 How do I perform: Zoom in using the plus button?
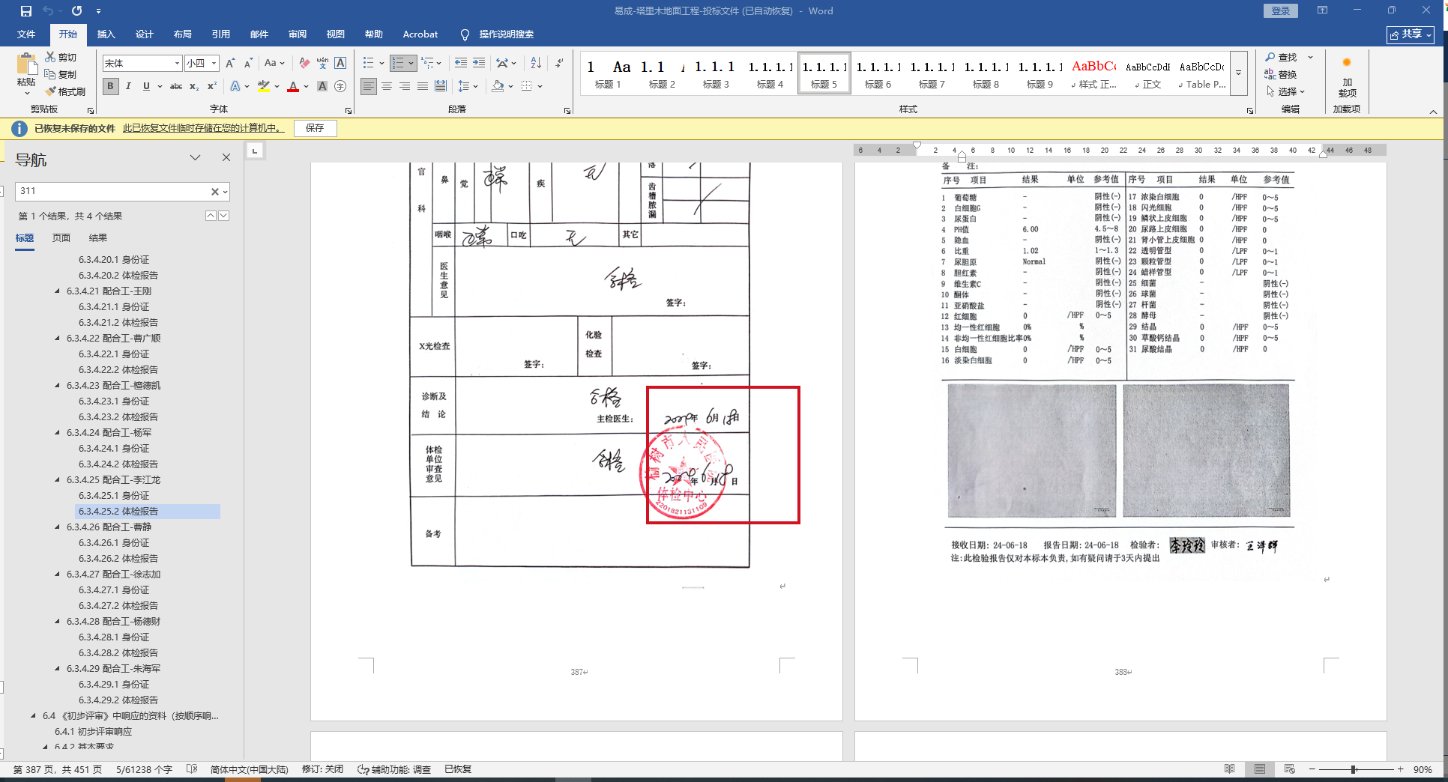pos(1400,769)
